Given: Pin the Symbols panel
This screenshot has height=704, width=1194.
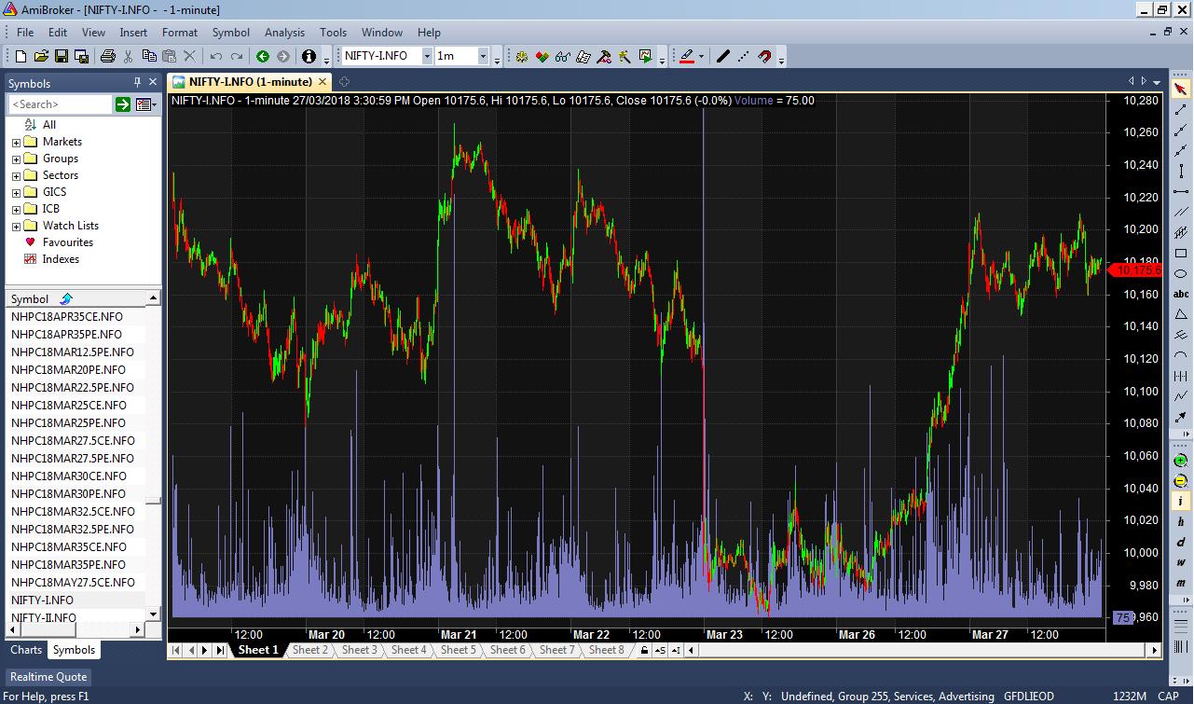Looking at the screenshot, I should [x=138, y=83].
